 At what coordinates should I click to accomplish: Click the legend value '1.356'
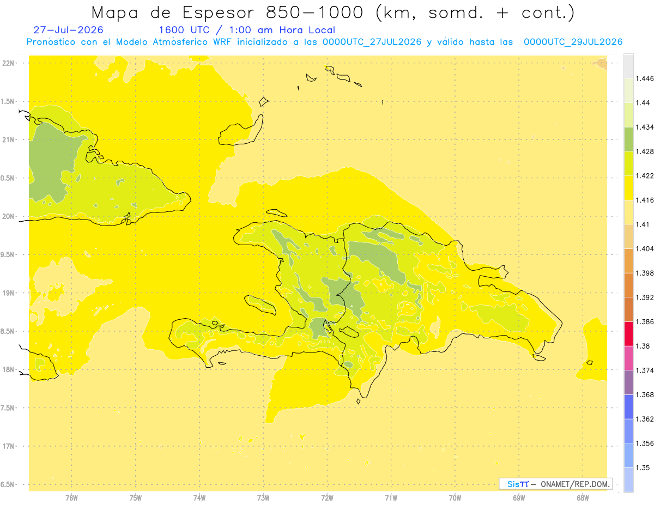pyautogui.click(x=645, y=443)
